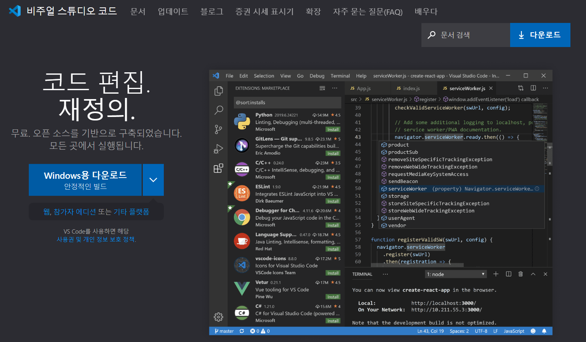The width and height of the screenshot is (586, 342).
Task: Switch to the App.js tab
Action: [x=361, y=88]
